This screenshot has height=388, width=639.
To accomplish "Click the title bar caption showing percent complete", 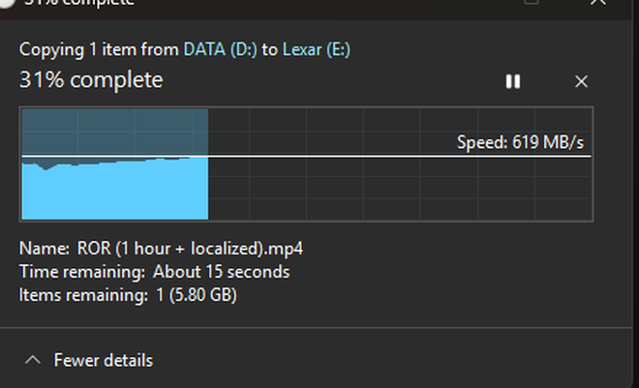I will pos(79,3).
